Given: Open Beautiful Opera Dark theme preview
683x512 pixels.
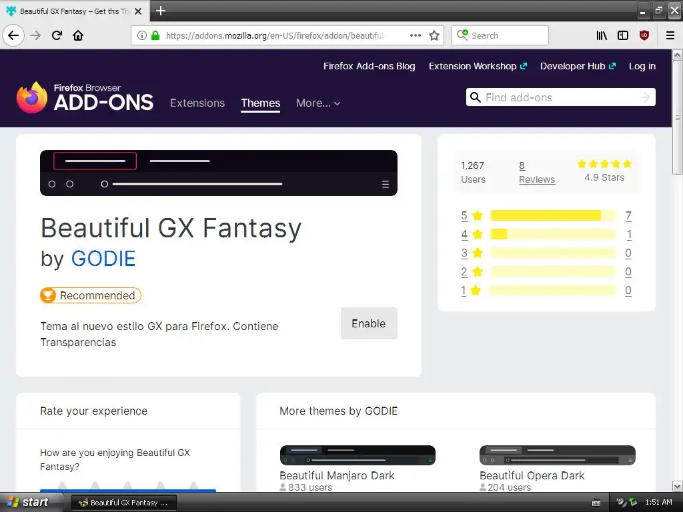Looking at the screenshot, I should click(x=558, y=455).
